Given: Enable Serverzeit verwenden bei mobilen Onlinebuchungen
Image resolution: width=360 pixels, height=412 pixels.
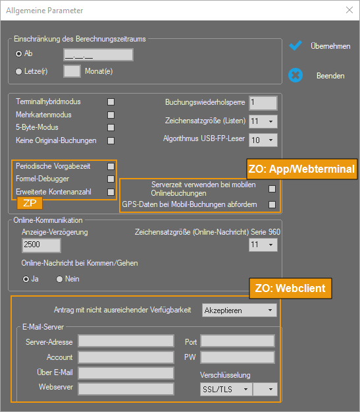Looking at the screenshot, I should pyautogui.click(x=272, y=189).
